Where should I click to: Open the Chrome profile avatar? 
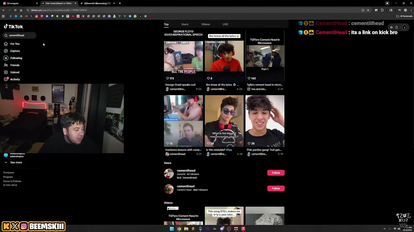405,10
